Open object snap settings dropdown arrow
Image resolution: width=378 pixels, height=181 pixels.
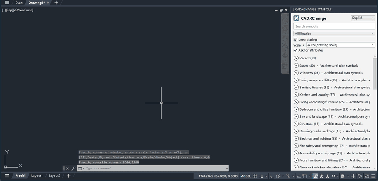point(310,176)
